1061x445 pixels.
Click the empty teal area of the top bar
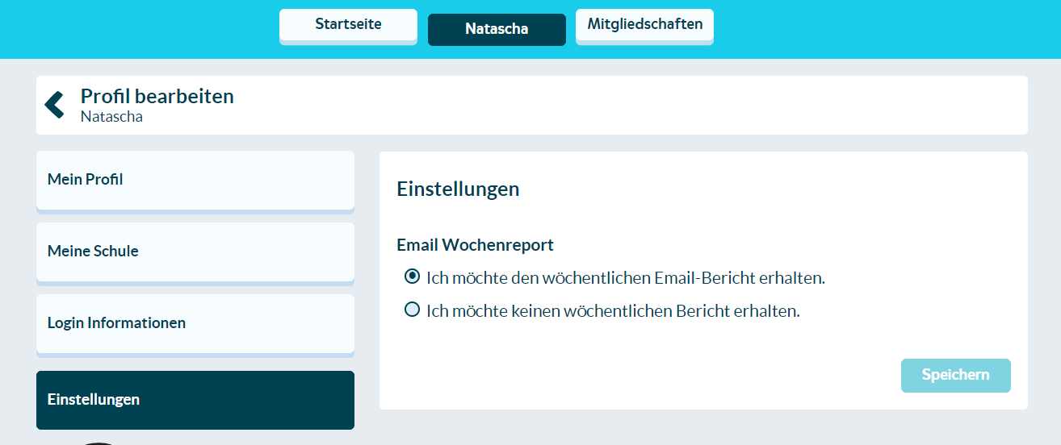pos(888,29)
